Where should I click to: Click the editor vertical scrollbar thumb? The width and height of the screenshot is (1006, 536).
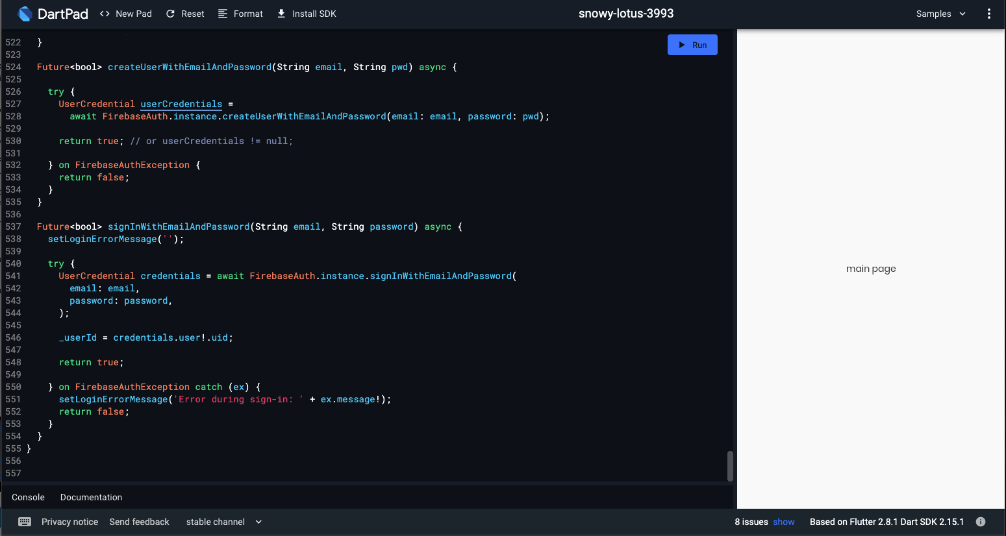click(730, 466)
